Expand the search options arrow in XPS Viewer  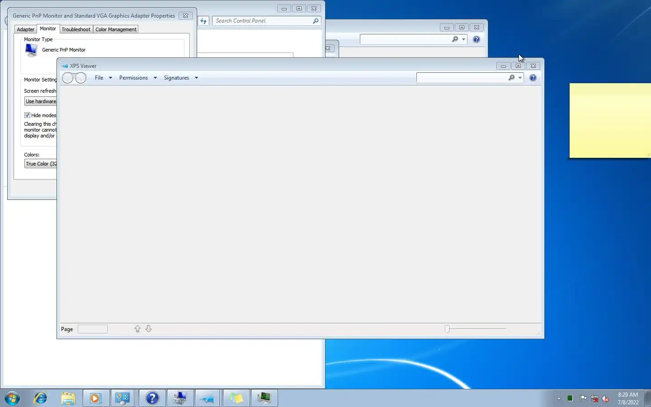[520, 78]
